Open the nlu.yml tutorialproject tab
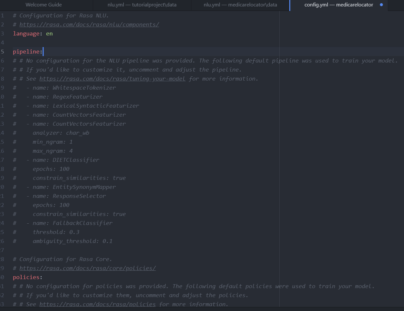The image size is (404, 311). pyautogui.click(x=142, y=5)
